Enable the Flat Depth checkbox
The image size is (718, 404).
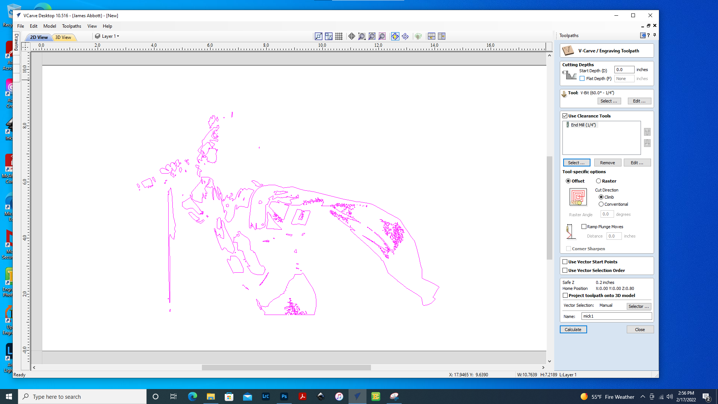click(x=582, y=79)
